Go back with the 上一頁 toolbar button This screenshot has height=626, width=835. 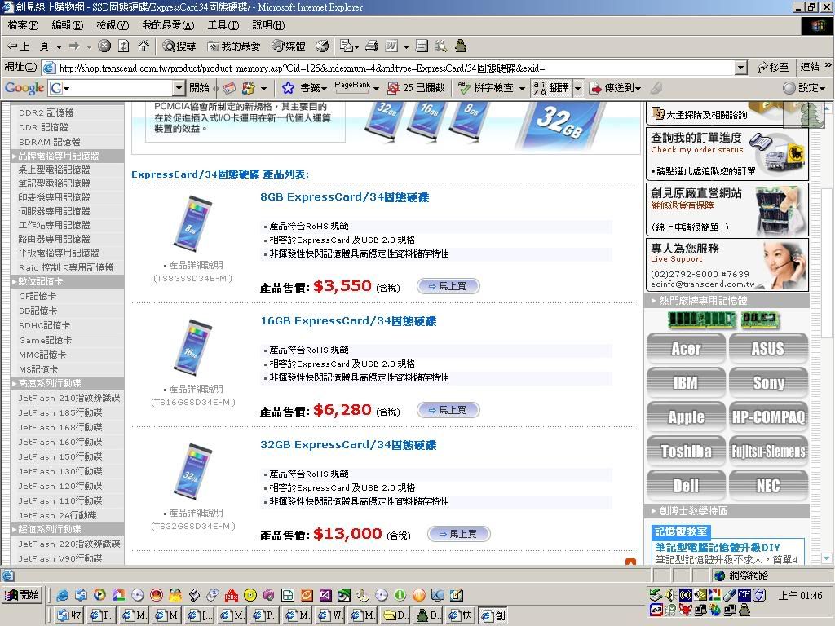28,46
